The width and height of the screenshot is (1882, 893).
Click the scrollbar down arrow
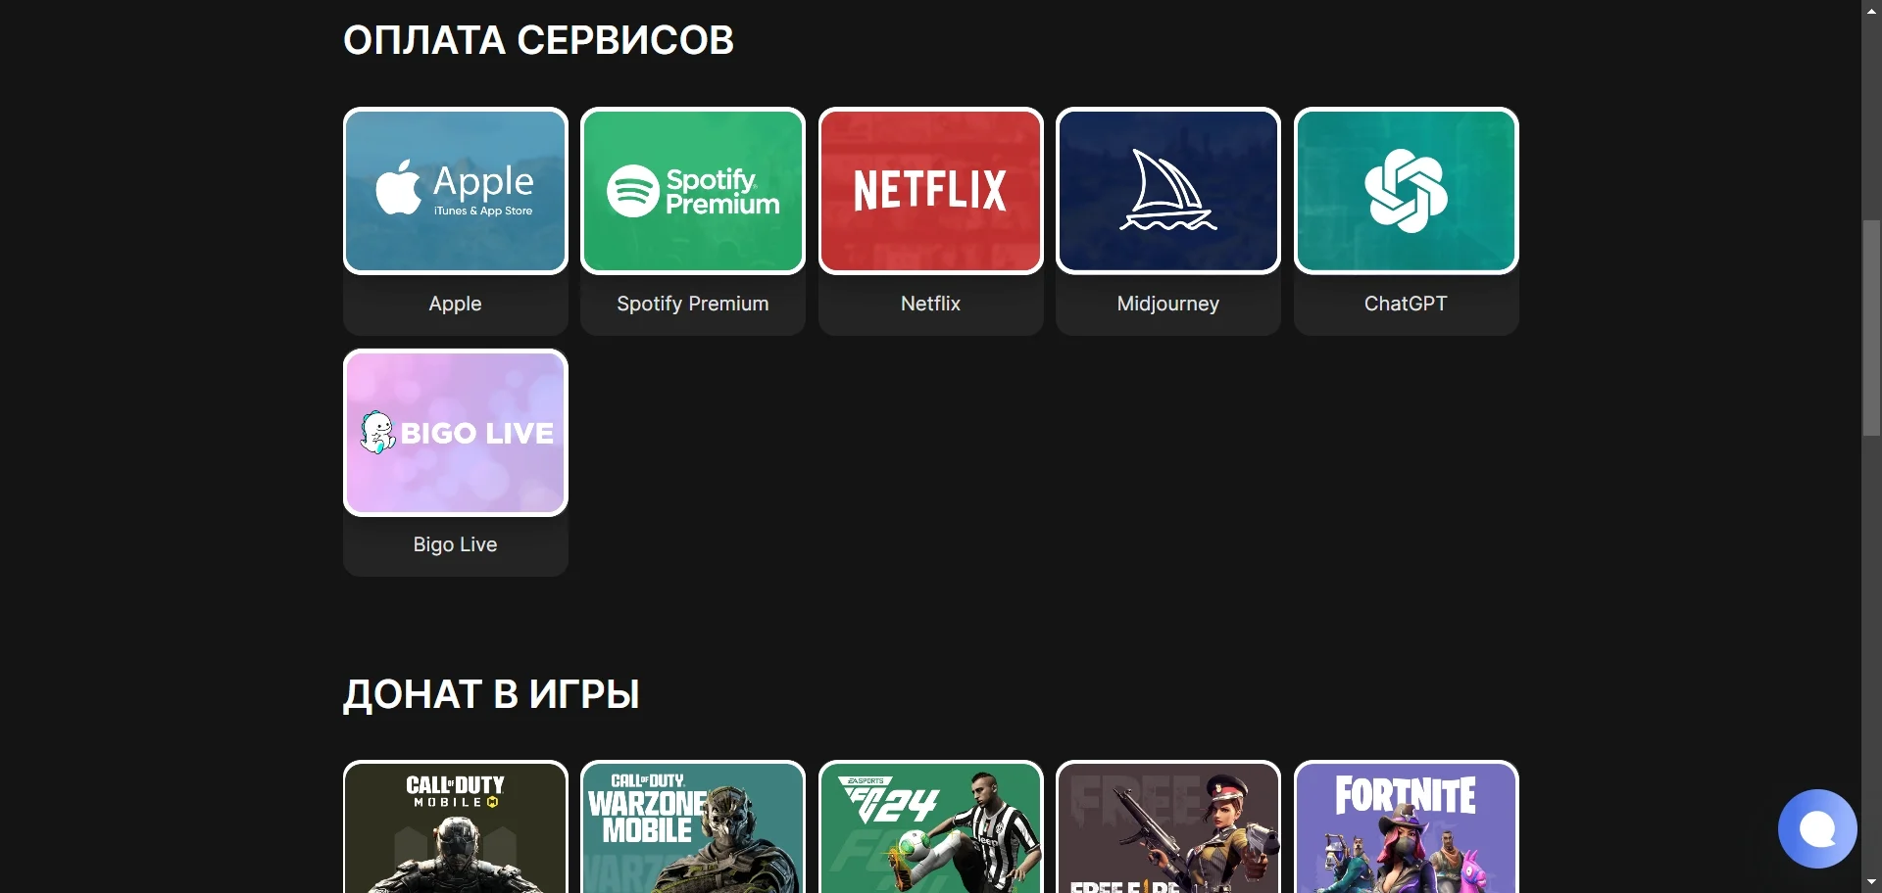coord(1871,884)
